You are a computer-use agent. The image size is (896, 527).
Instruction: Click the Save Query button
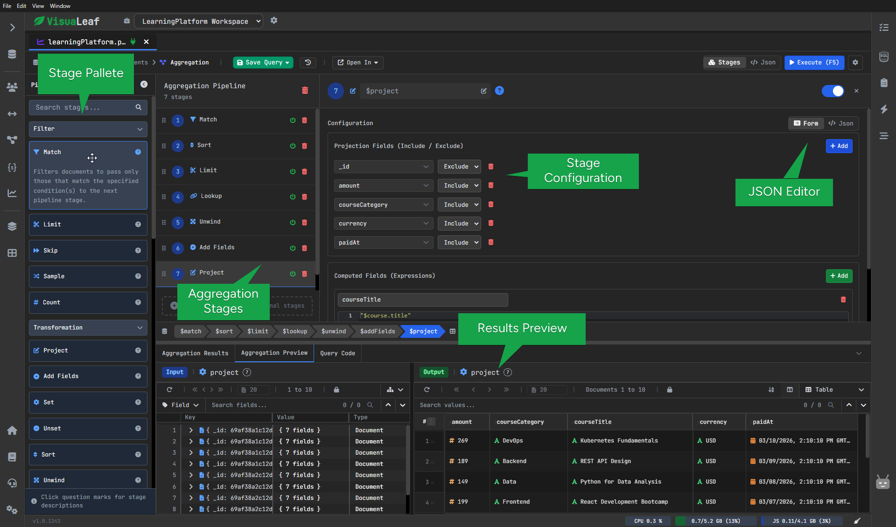point(263,63)
